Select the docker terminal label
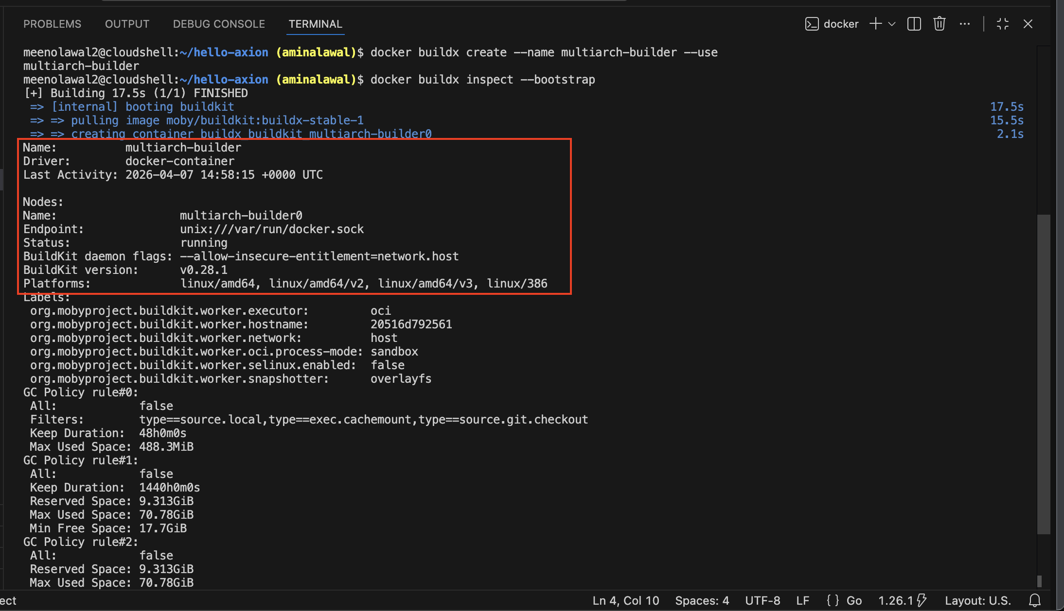The width and height of the screenshot is (1064, 611). (841, 24)
